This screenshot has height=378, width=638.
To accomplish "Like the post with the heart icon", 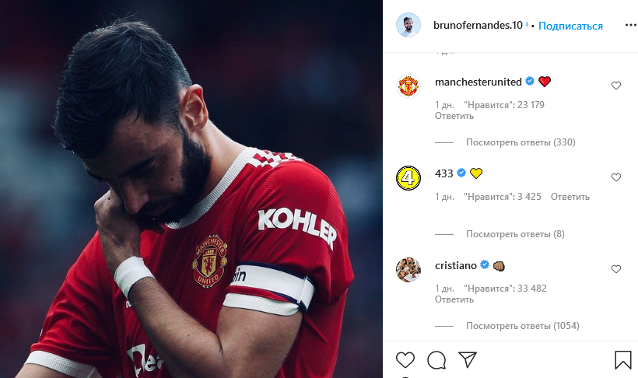I will click(405, 360).
